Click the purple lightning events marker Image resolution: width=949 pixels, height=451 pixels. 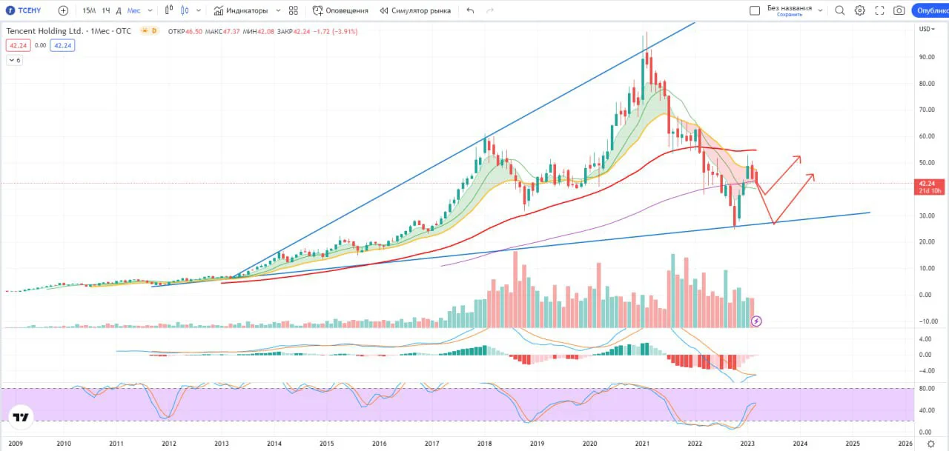[756, 321]
